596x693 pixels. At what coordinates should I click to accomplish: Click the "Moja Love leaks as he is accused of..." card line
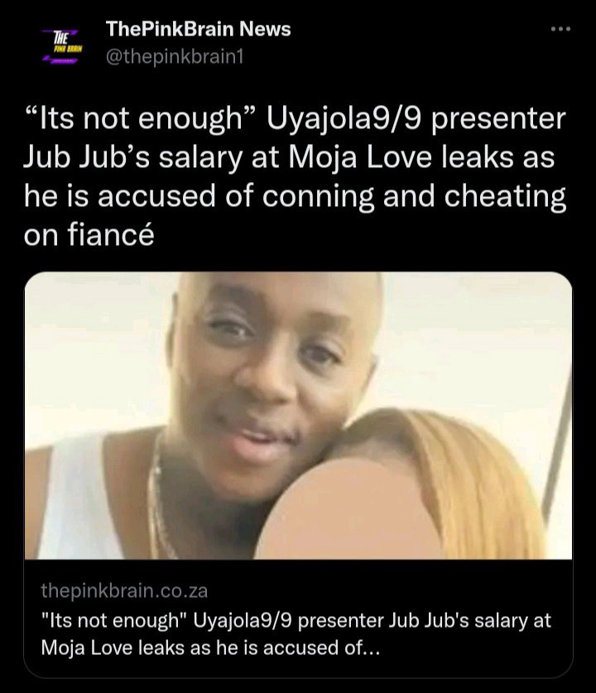210,648
